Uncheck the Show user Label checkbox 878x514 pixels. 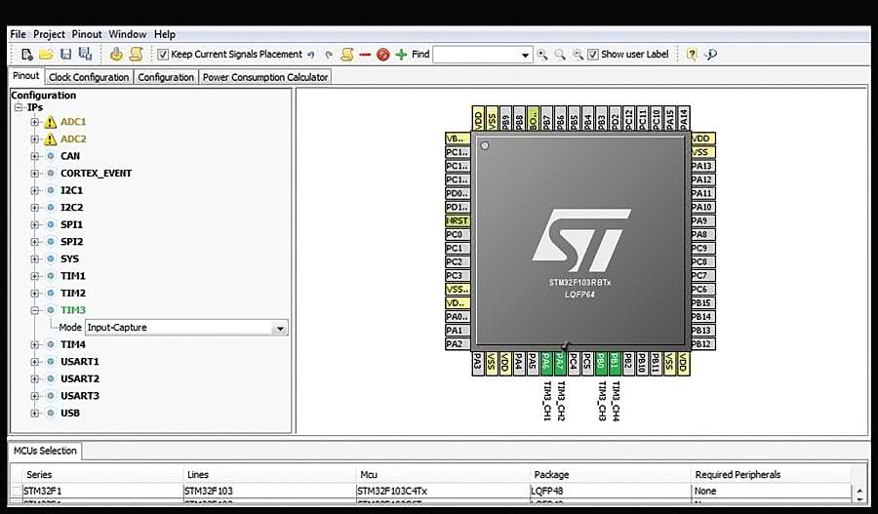(x=593, y=55)
